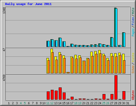Select the red KBytes bar for day 27

(112, 97)
